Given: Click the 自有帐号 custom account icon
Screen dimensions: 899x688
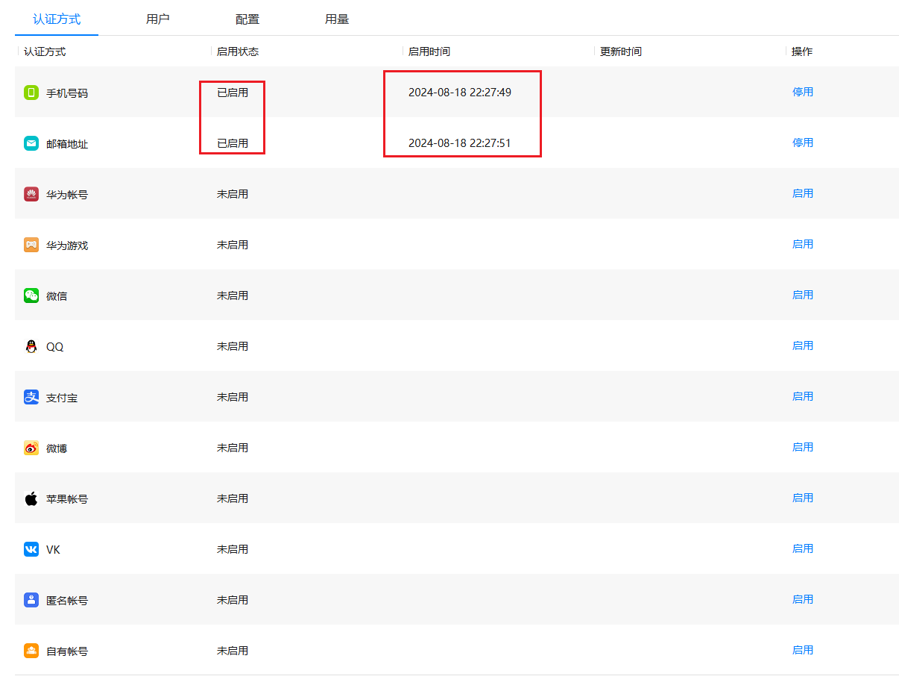Looking at the screenshot, I should (31, 650).
